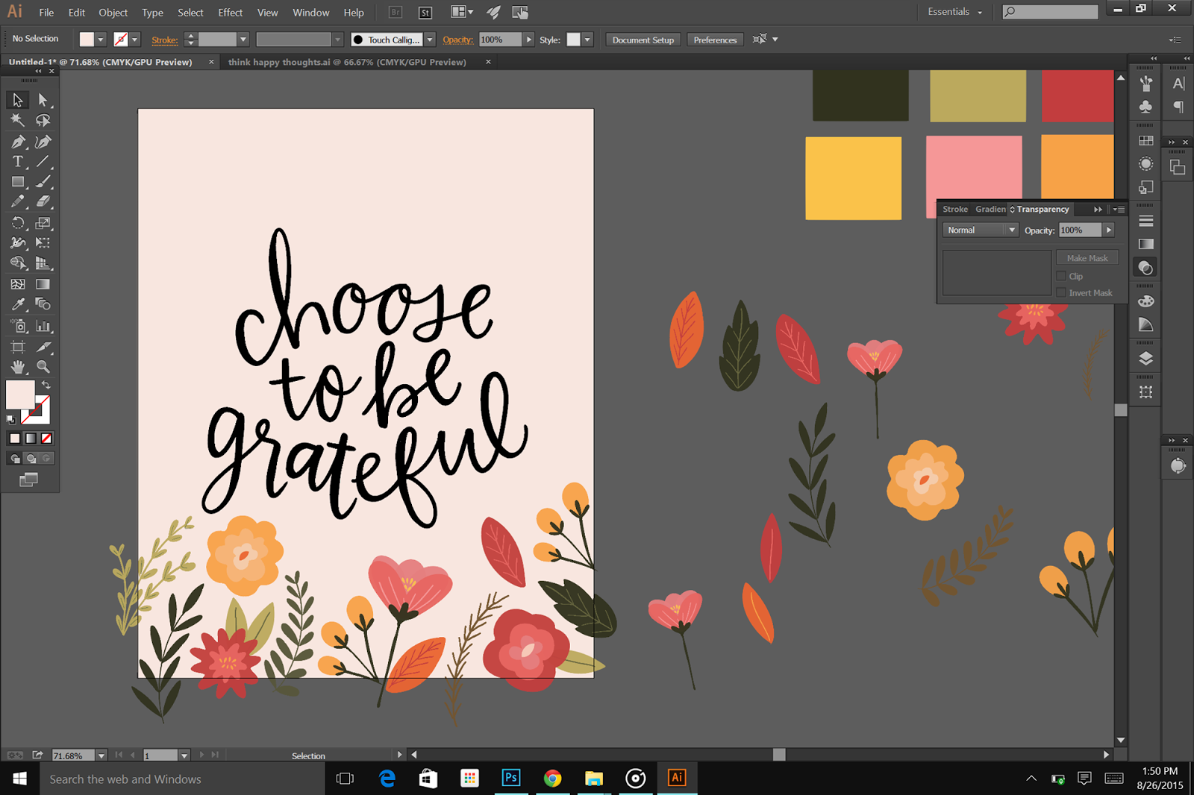Click the change screen mode button
The width and height of the screenshot is (1194, 795).
(29, 480)
